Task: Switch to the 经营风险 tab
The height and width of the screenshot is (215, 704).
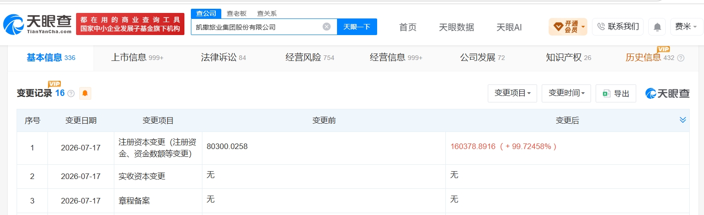Action: pos(310,58)
